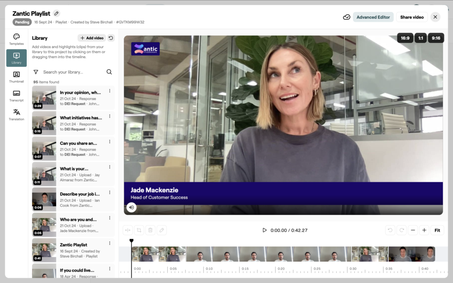Click the Fit timeline button

(438, 230)
